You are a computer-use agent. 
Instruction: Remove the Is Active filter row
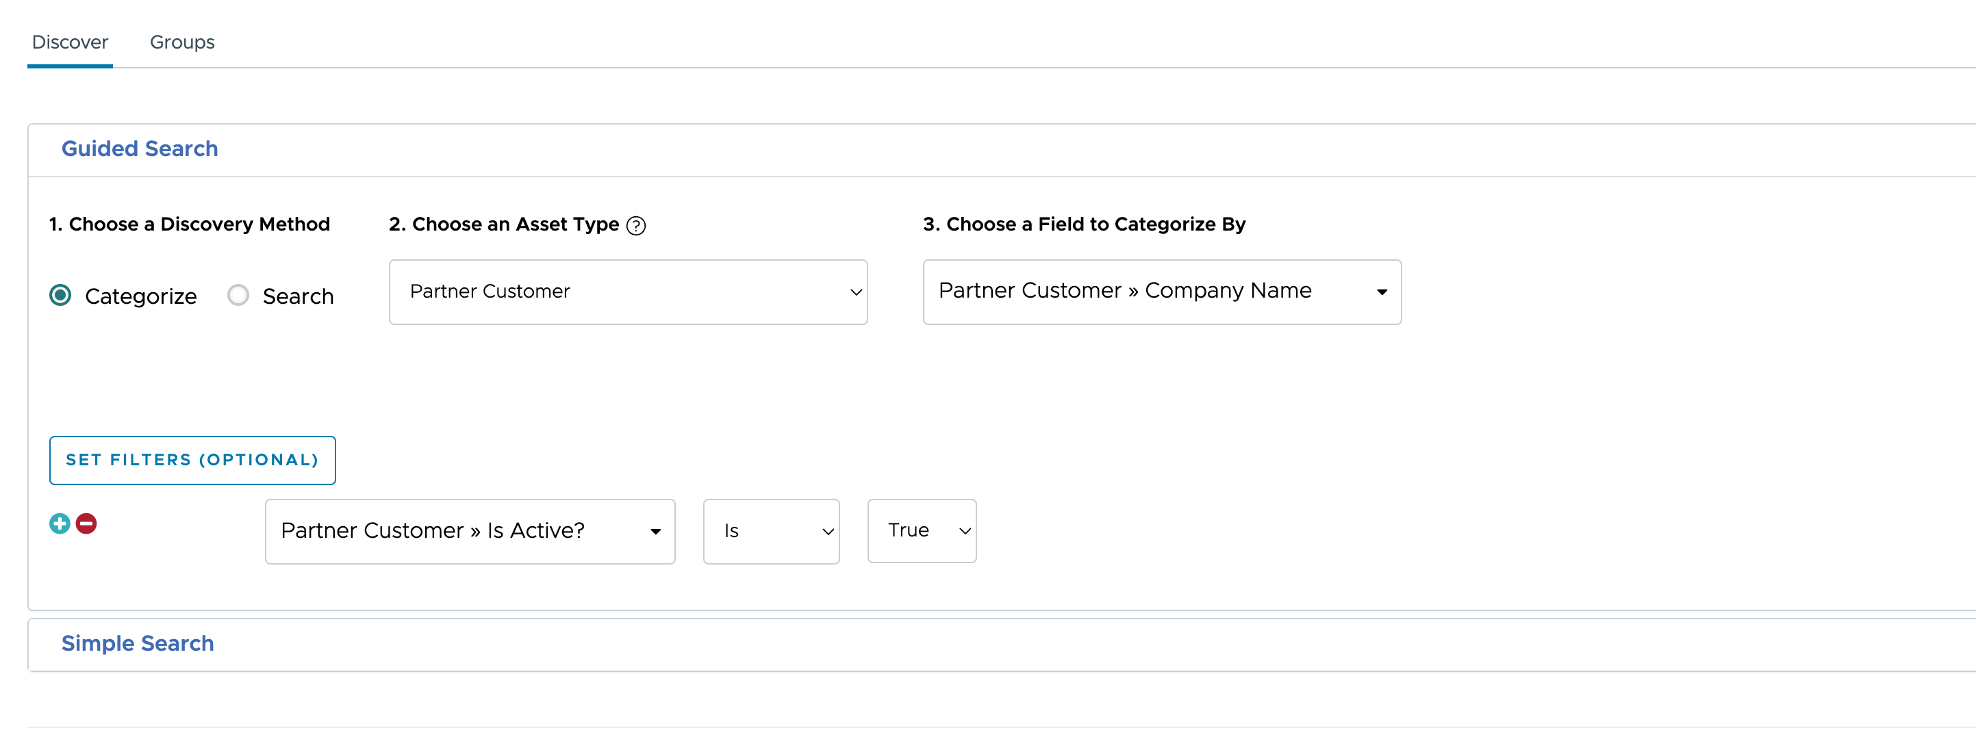coord(87,523)
